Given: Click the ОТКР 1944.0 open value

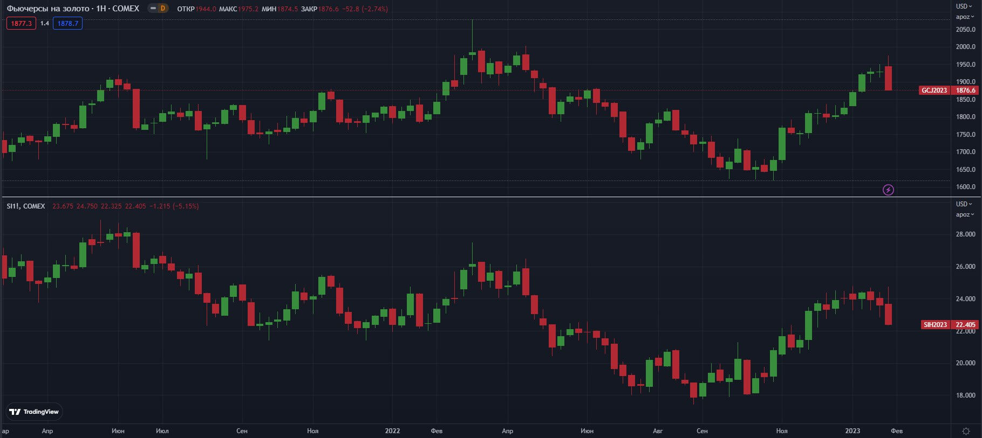Looking at the screenshot, I should point(196,9).
